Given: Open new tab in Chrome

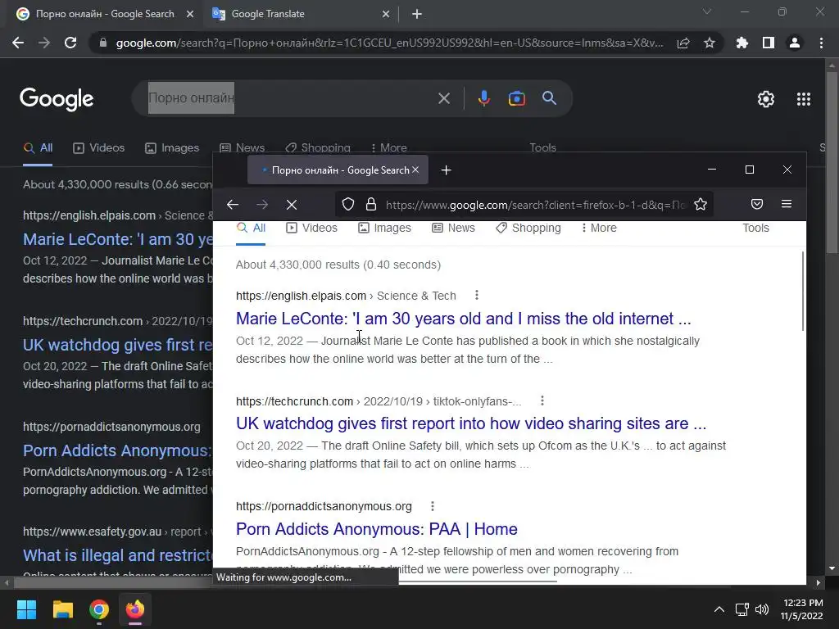Looking at the screenshot, I should coord(417,15).
